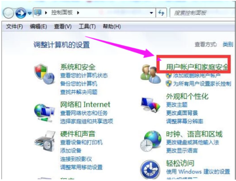Open the Ease of Access blue icon
Viewport: 236px width, 181px height.
tap(150, 170)
